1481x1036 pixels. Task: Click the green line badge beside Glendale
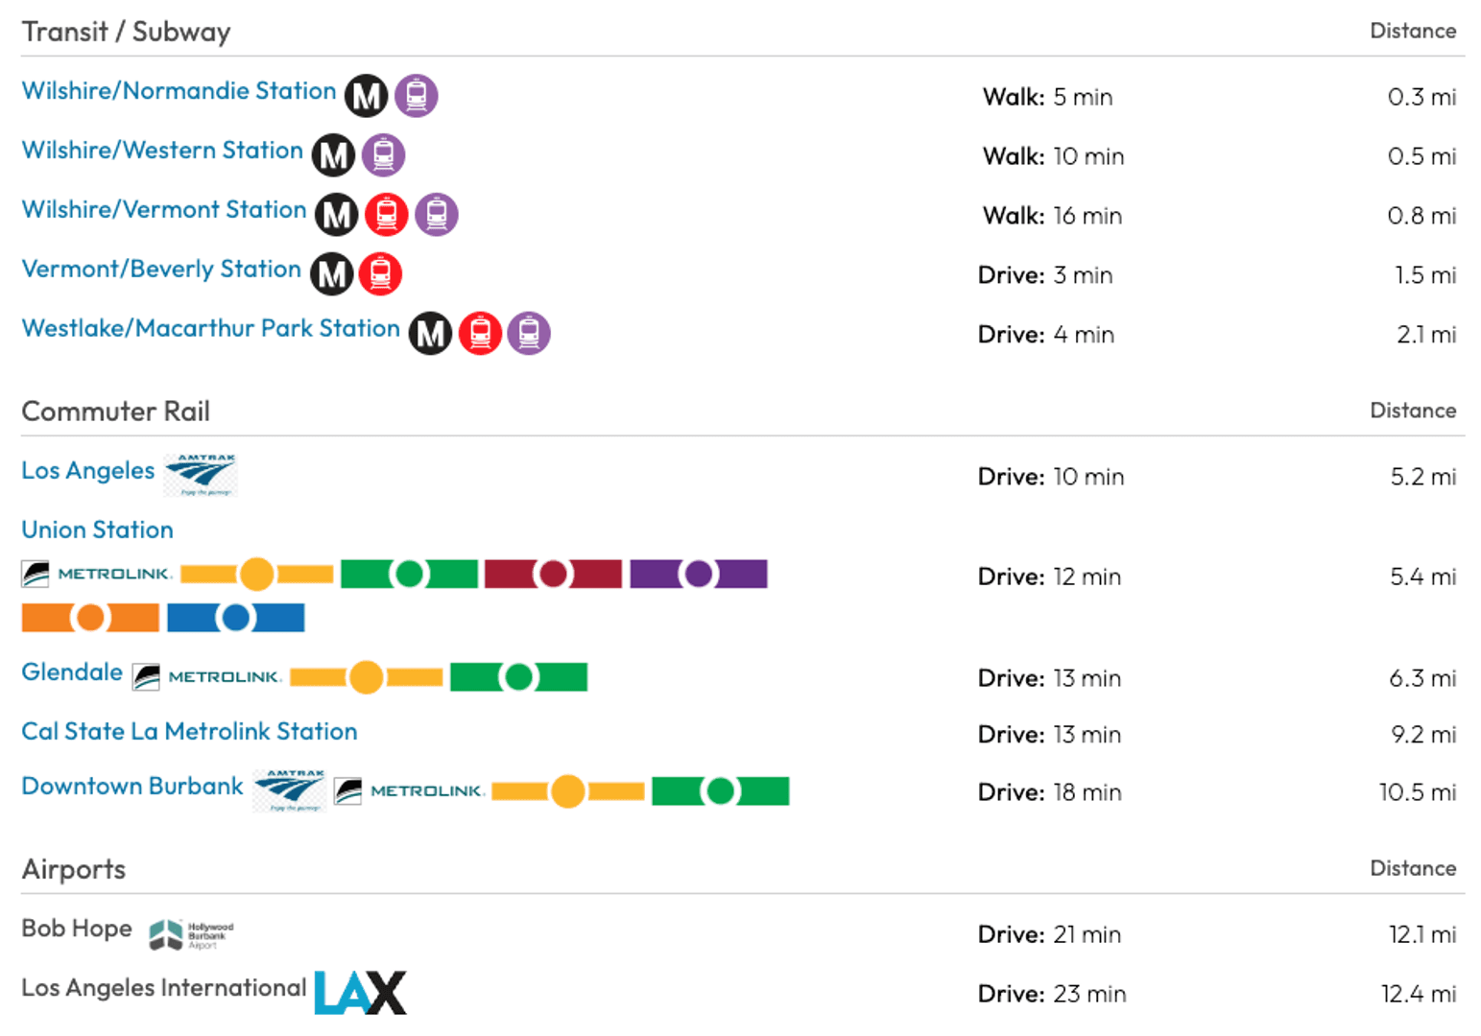coord(519,677)
